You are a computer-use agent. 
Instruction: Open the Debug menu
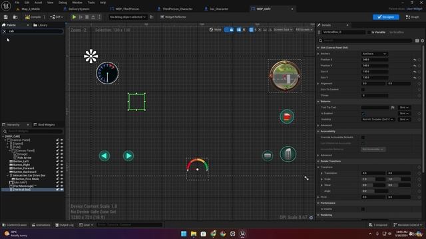coord(63,3)
